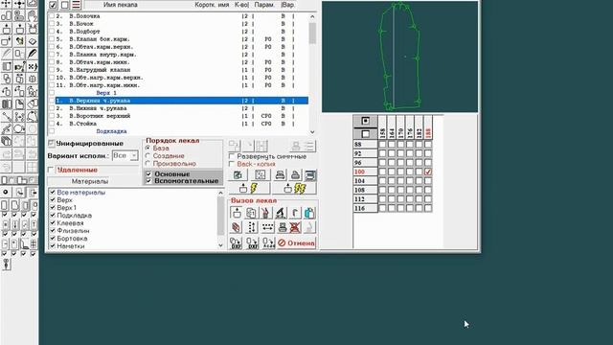Click the trash bin icon under Вызов лекал

[266, 213]
